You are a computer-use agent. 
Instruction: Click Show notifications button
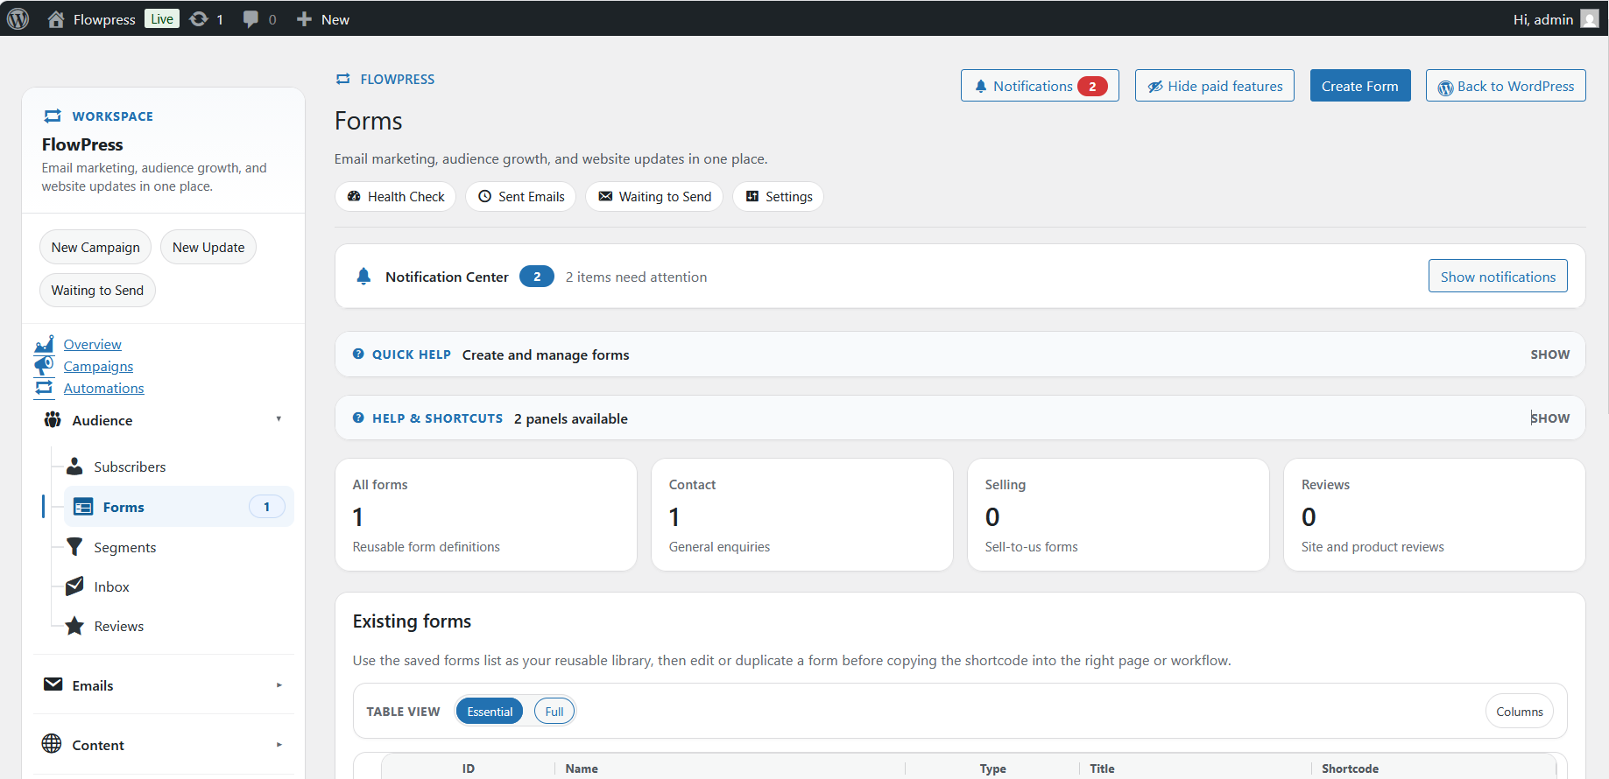1498,277
